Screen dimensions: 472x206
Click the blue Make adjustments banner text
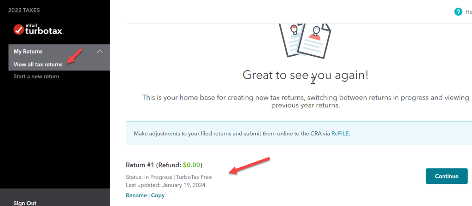point(242,134)
